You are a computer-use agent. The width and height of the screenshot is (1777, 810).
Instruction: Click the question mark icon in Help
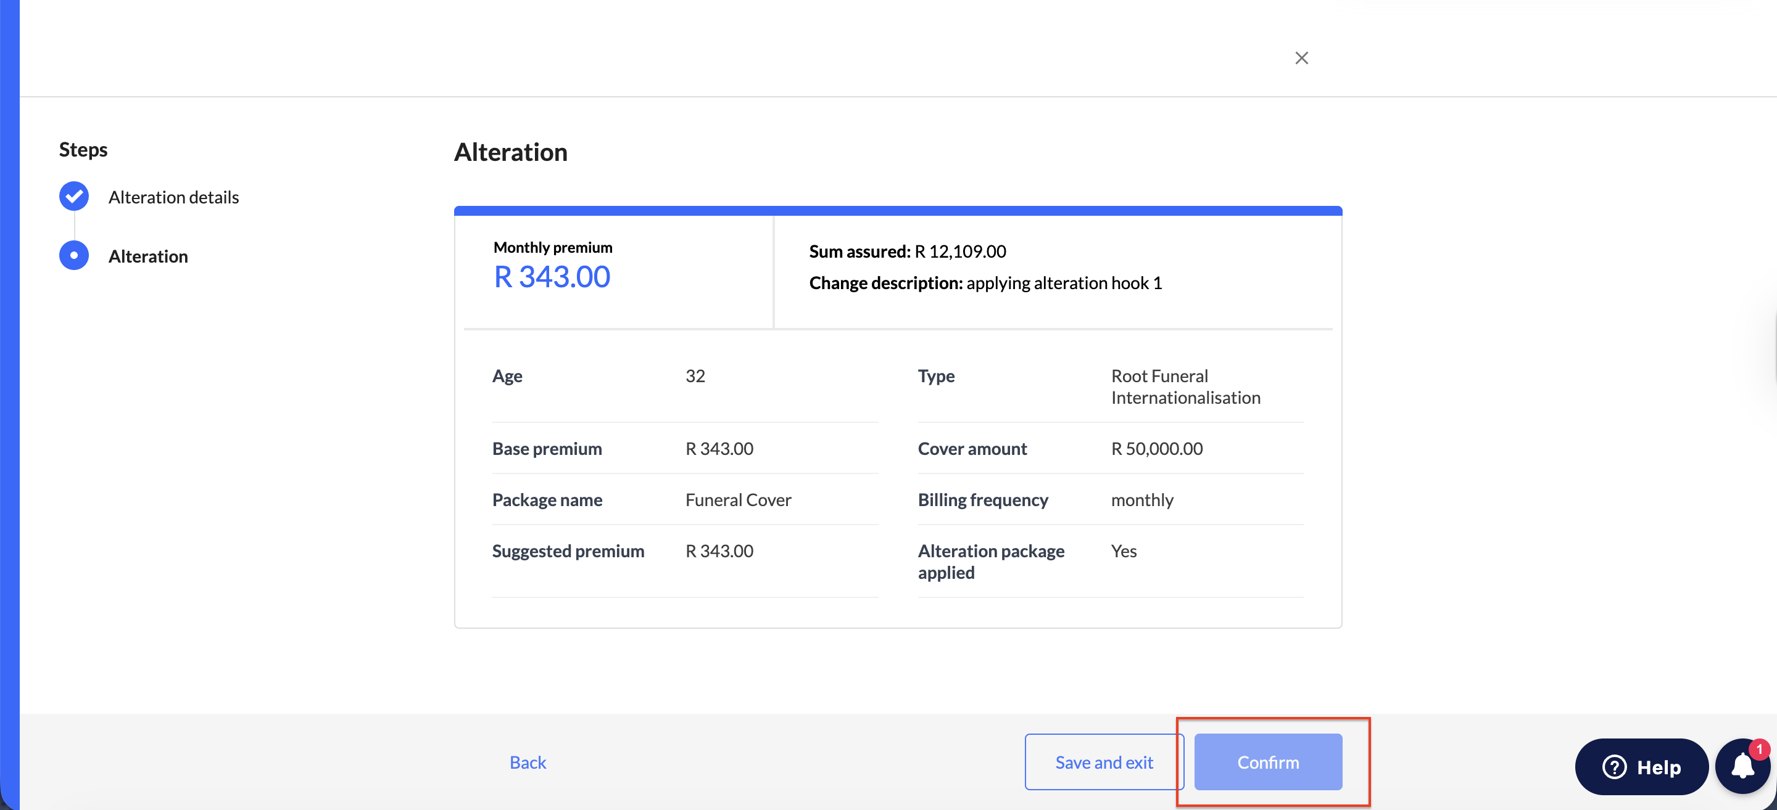1613,767
